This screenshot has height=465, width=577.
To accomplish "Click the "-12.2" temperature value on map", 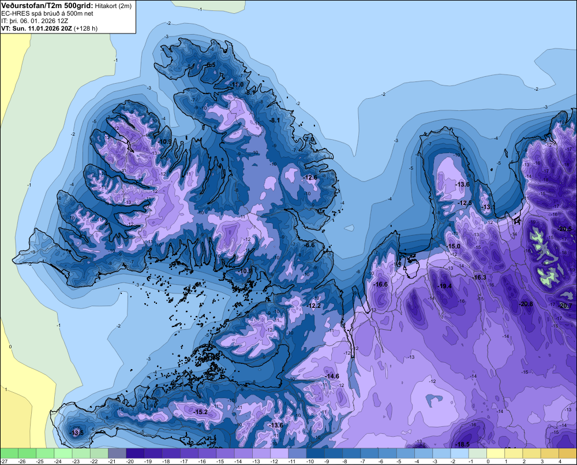I will (x=314, y=306).
